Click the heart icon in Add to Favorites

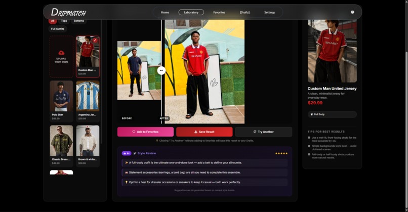[134, 132]
